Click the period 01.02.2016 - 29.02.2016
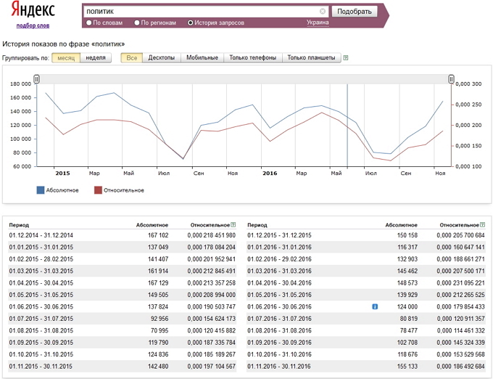Viewport: 493px width, 379px height. tap(279, 259)
